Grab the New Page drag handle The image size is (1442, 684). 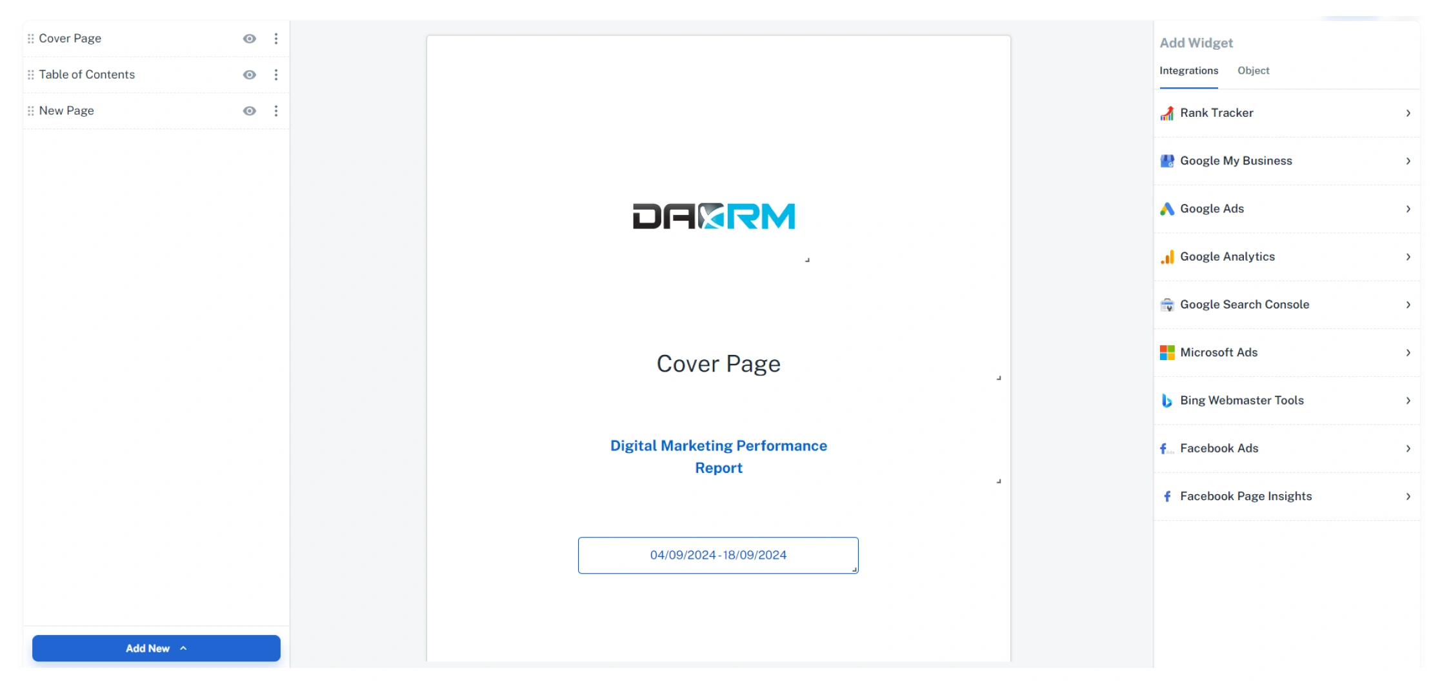click(x=30, y=111)
